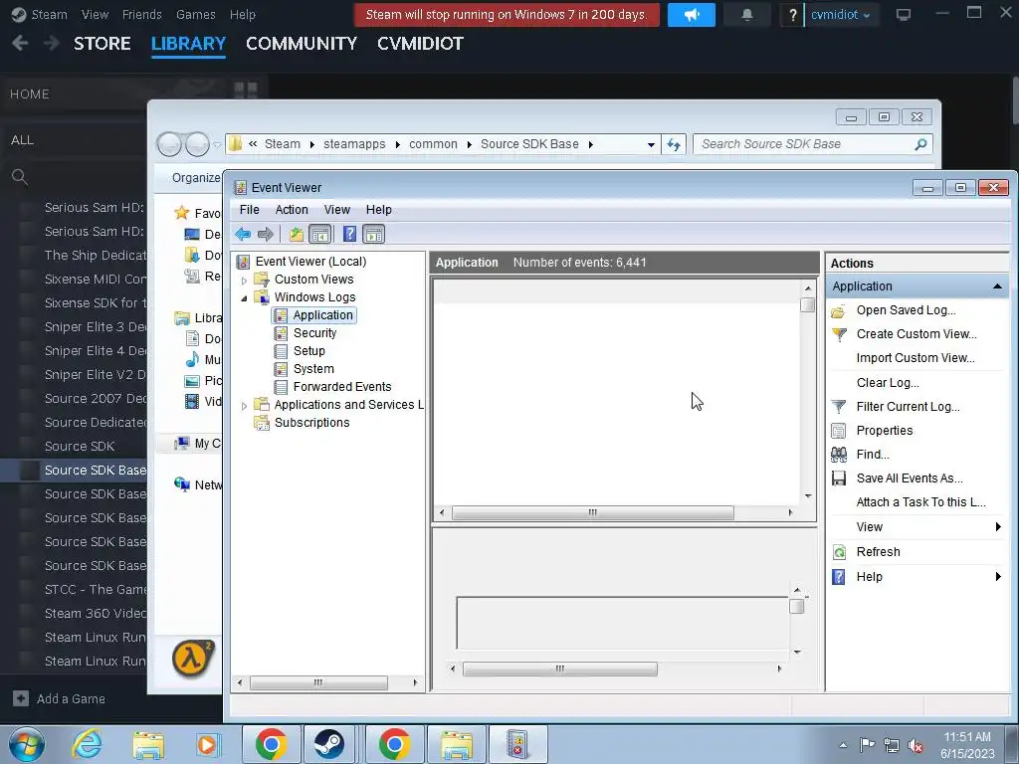Expand Applications and Services Logs node
The image size is (1019, 764).
click(x=245, y=406)
